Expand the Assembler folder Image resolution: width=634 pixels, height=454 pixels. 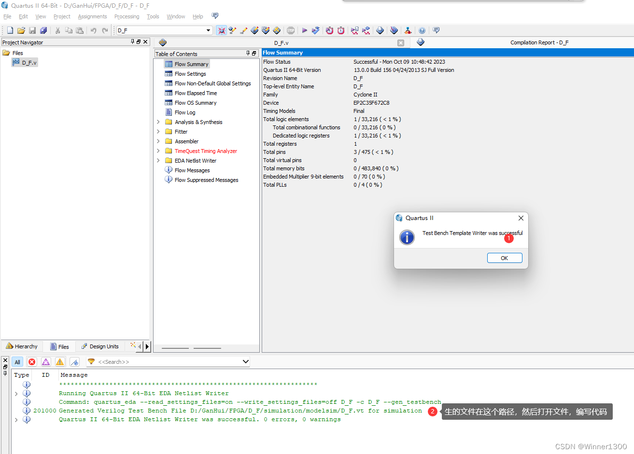coord(158,141)
